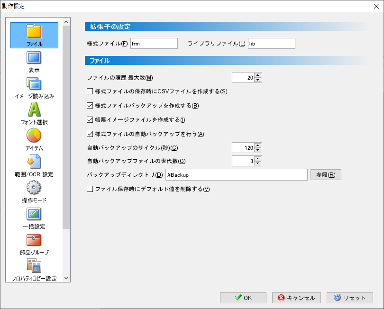
Task: Toggle 帳票イメージファイルを作成する checkbox
Action: coord(90,120)
